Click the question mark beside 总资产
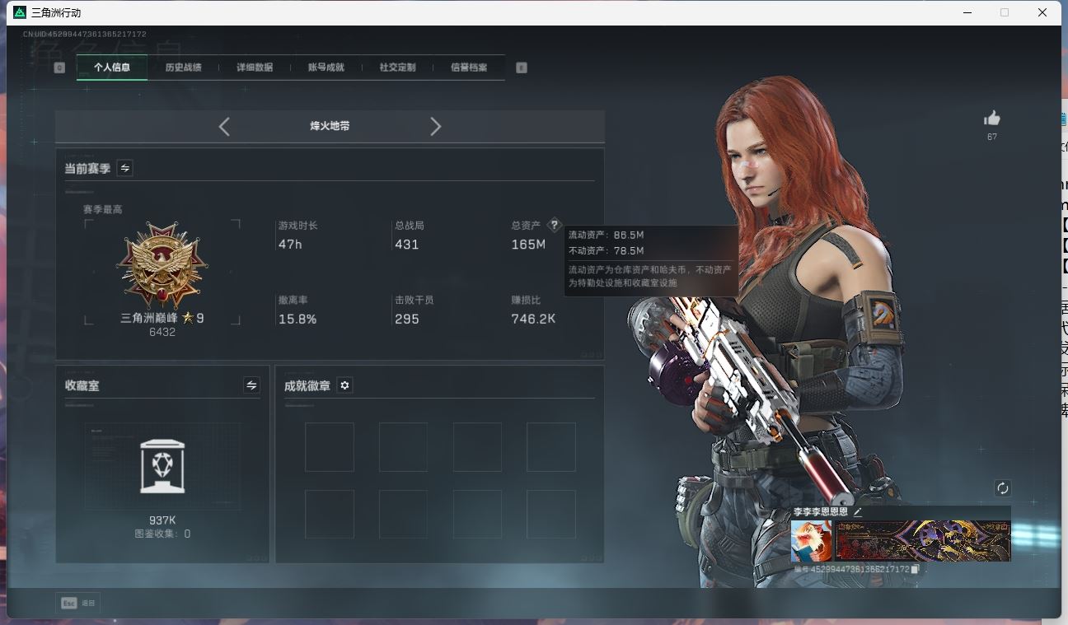 pos(554,225)
